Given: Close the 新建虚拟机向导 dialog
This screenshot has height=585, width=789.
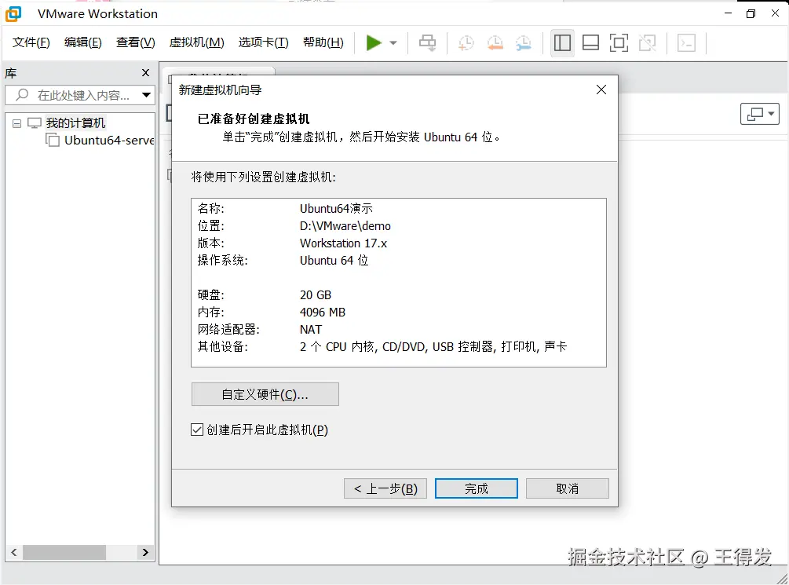Looking at the screenshot, I should click(x=601, y=90).
